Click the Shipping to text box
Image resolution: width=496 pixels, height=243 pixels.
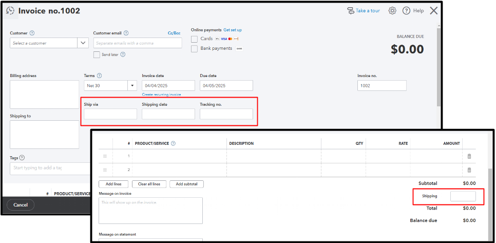(x=44, y=135)
